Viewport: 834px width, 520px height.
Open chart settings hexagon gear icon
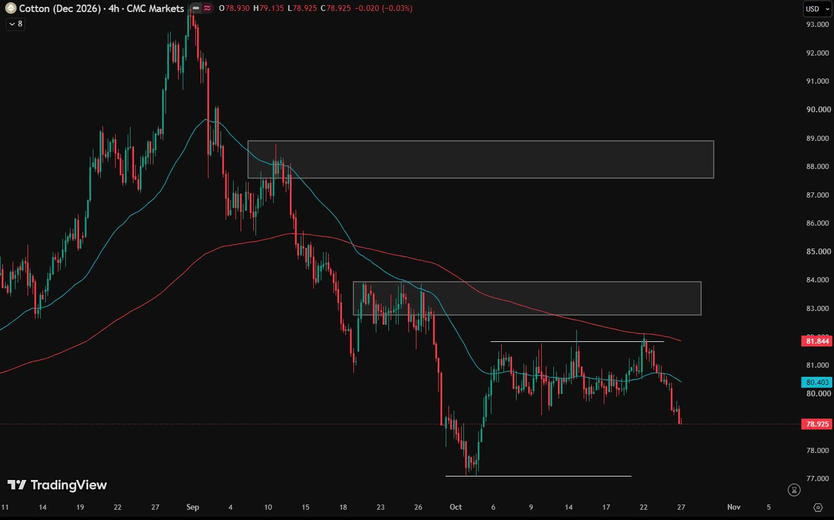point(817,507)
